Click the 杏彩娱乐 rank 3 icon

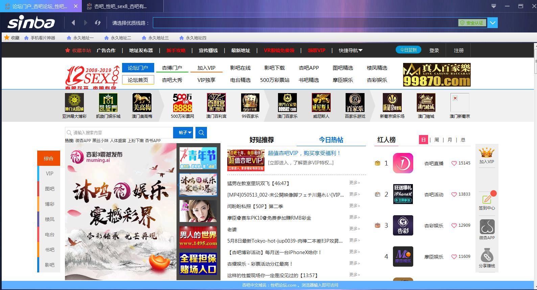tap(403, 225)
